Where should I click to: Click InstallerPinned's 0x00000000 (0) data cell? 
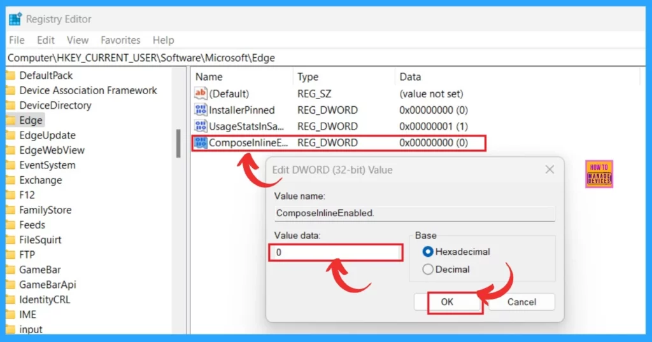433,110
